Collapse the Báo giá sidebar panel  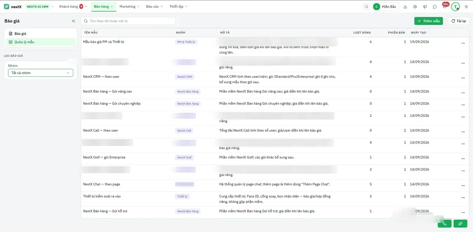[x=74, y=21]
